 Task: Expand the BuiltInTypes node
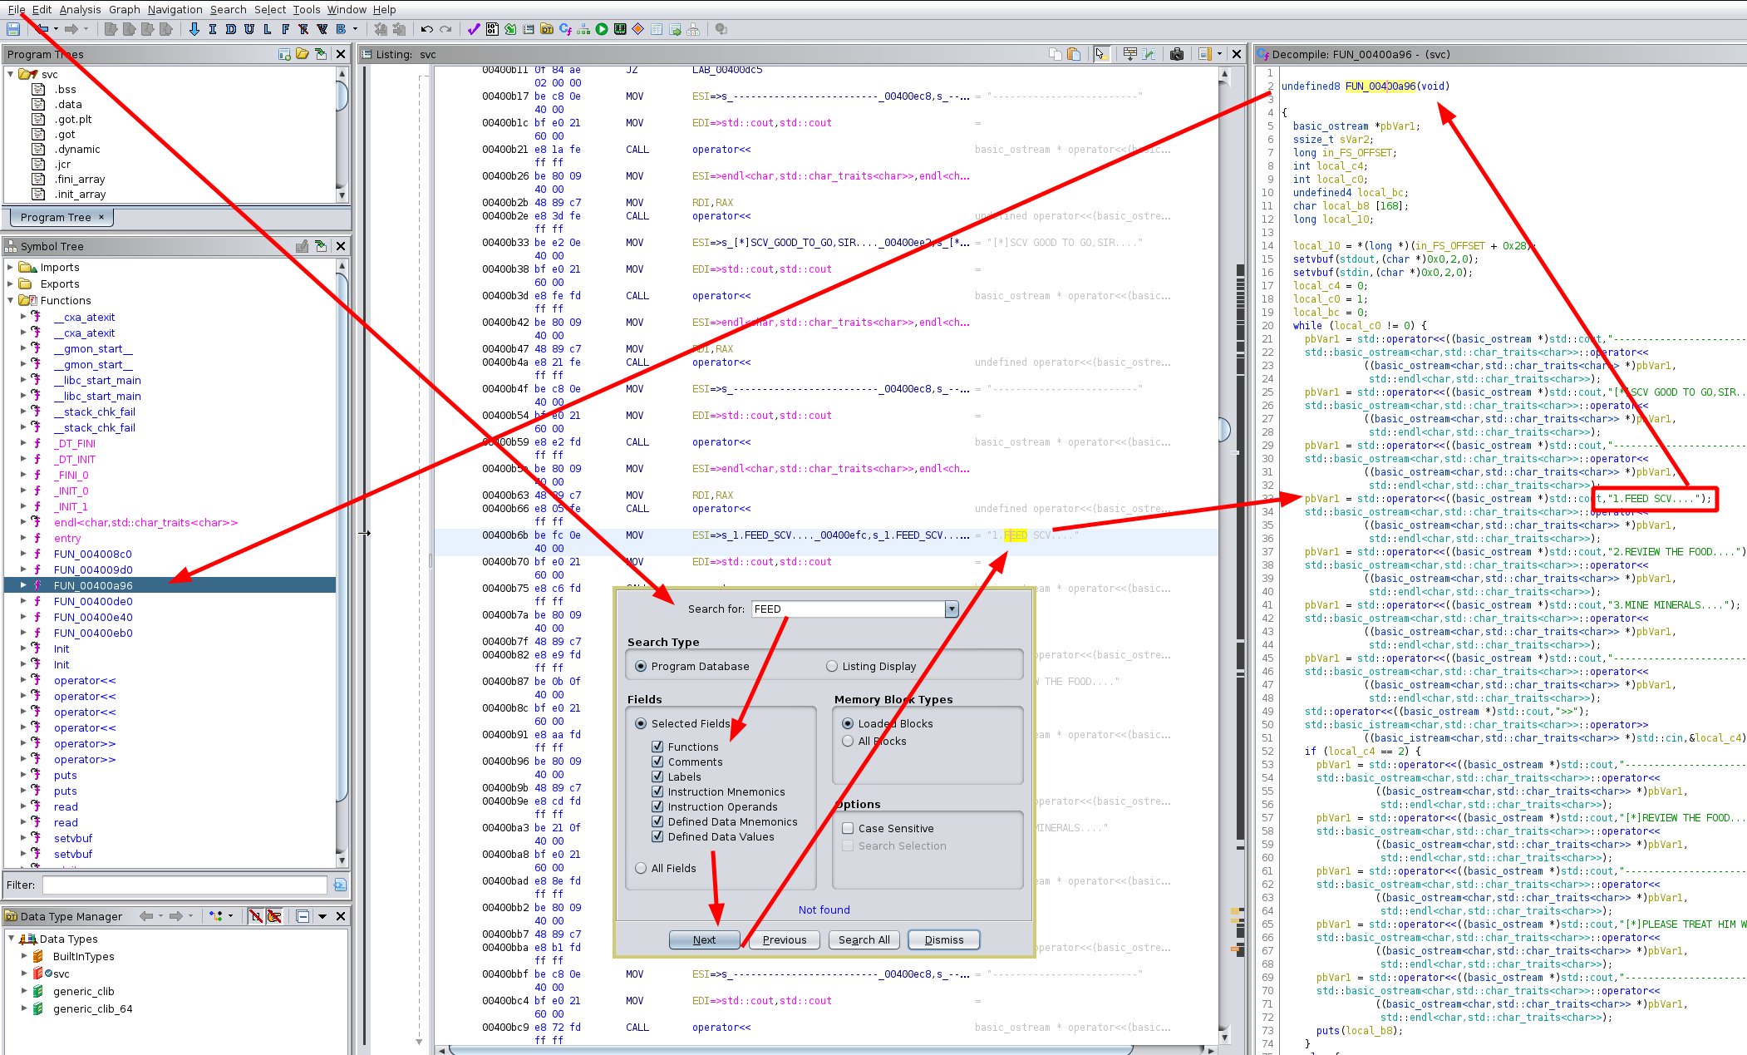24,957
